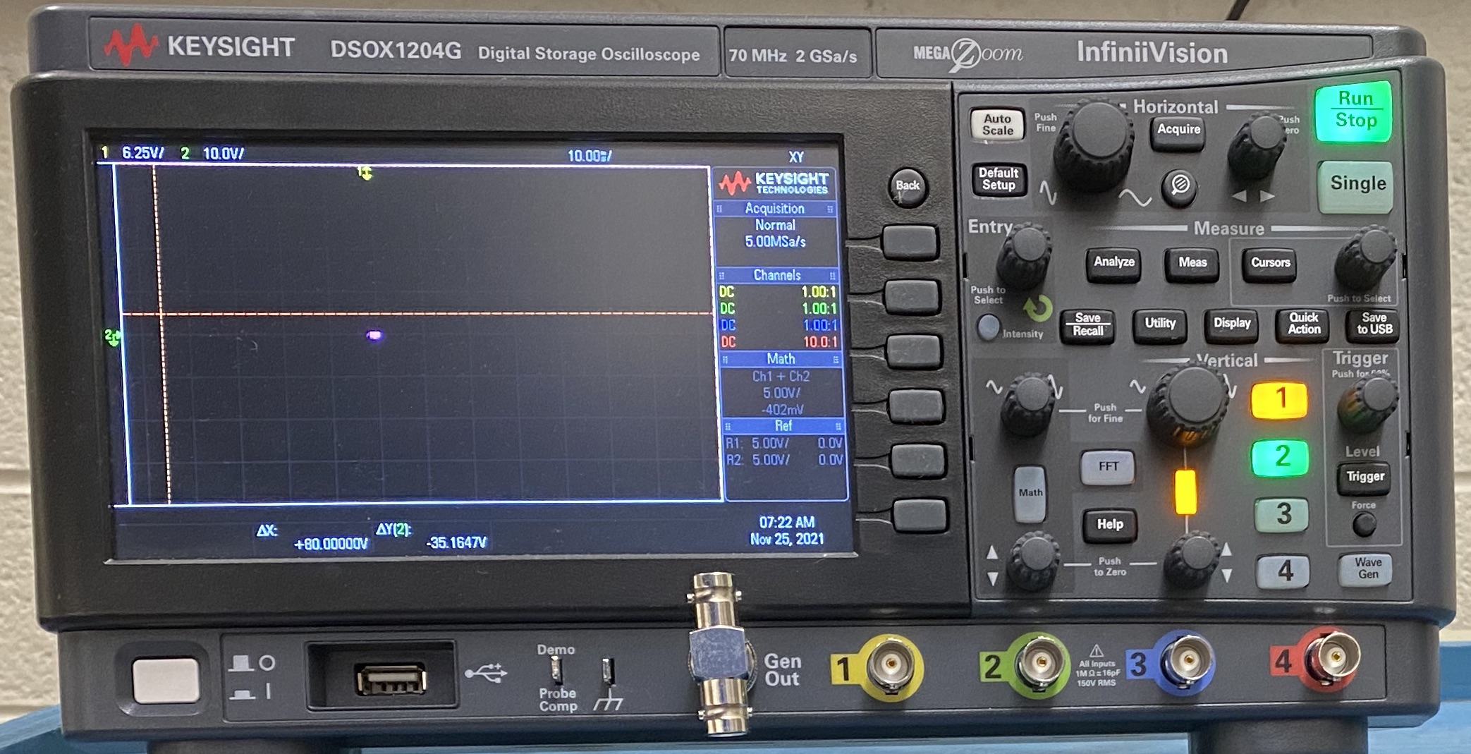Open the Save Recall button
Viewport: 1471px width, 754px height.
pos(1087,324)
